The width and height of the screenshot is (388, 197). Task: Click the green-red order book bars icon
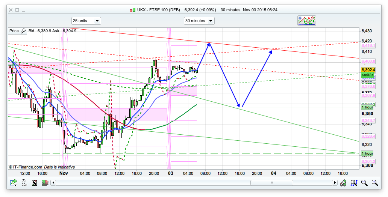(x=44, y=183)
